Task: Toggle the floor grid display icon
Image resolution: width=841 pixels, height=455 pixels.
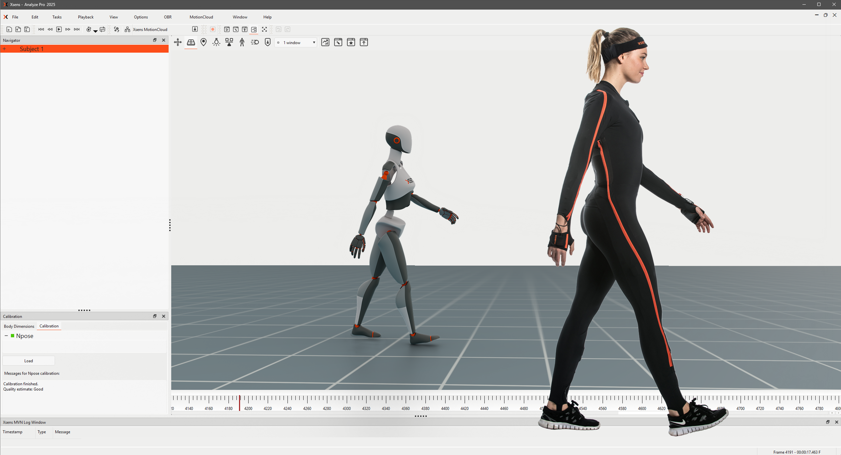Action: tap(191, 42)
